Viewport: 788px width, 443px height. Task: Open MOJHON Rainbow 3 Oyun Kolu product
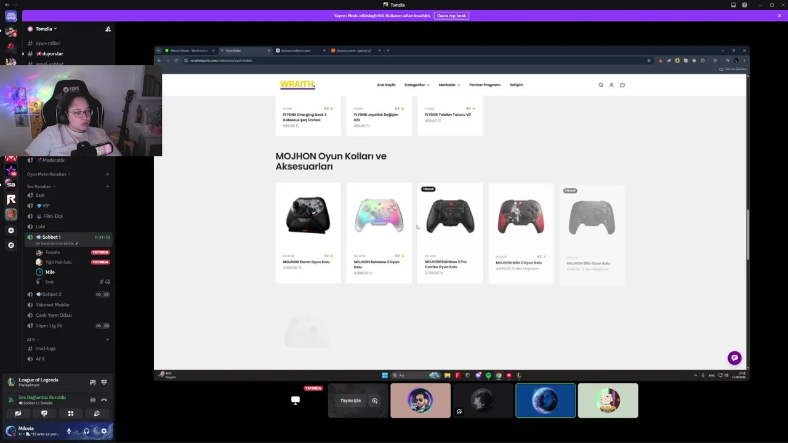click(x=379, y=233)
